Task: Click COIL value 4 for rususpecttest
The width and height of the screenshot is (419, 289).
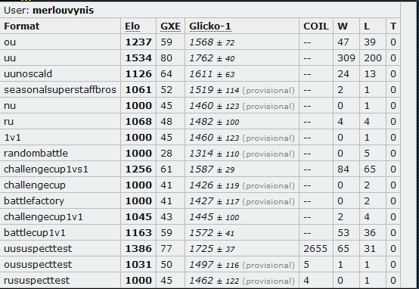Action: pos(306,280)
